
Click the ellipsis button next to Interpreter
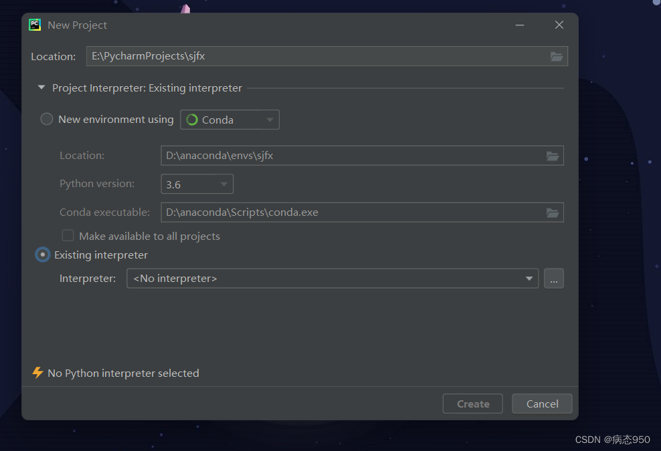tap(553, 279)
